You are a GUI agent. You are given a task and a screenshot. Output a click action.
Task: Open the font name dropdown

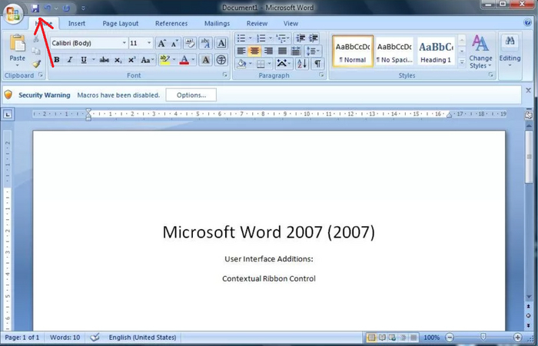pyautogui.click(x=125, y=43)
